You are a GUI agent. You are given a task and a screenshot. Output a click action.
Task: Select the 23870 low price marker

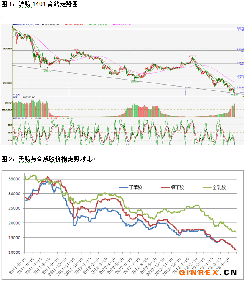point(48,70)
